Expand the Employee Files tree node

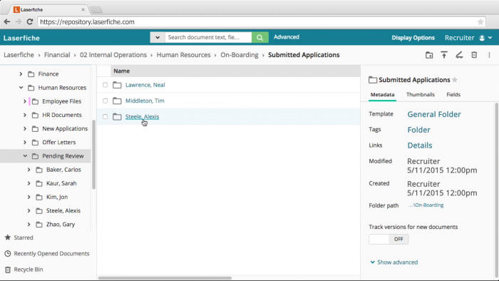[x=25, y=101]
